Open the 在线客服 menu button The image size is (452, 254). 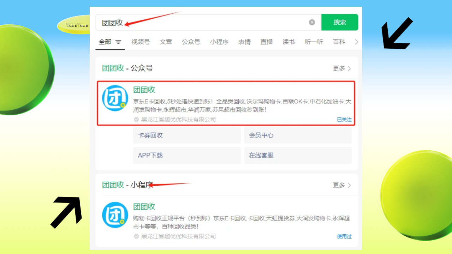pos(298,155)
